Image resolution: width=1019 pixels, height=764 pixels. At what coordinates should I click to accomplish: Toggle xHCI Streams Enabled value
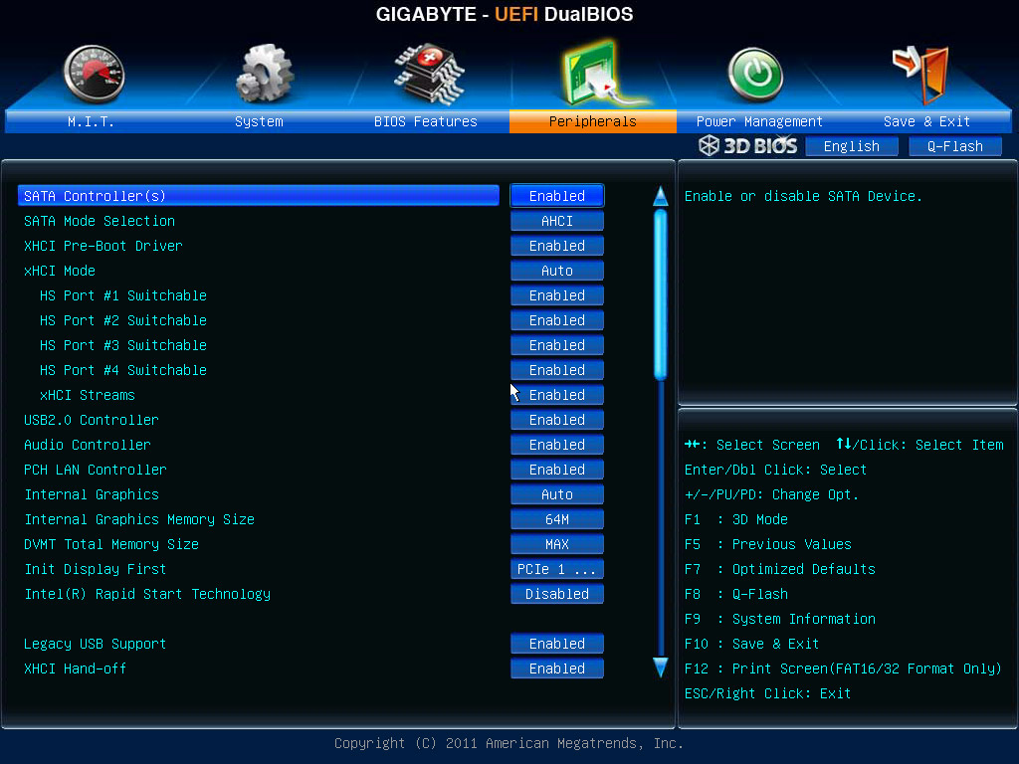pyautogui.click(x=557, y=395)
